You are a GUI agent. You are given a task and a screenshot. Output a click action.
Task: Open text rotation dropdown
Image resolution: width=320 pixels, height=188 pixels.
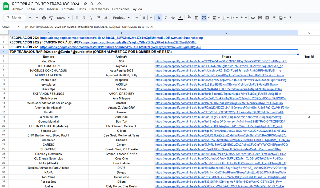243,18
